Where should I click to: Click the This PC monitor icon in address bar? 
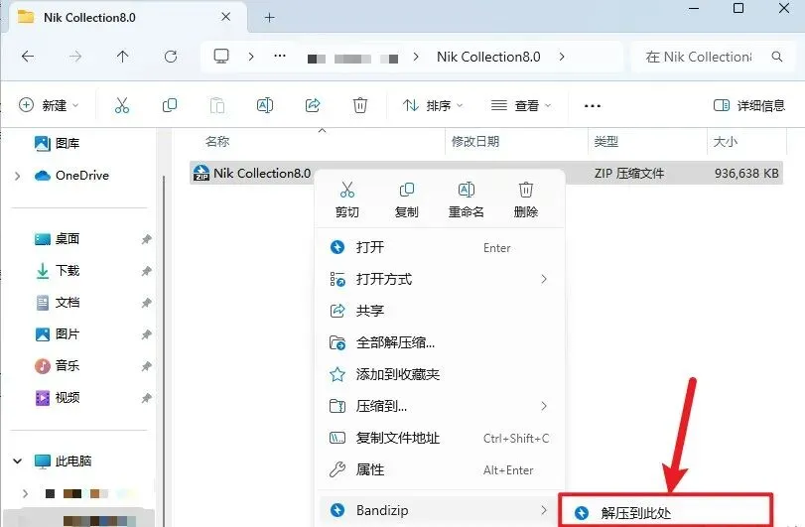(x=221, y=56)
